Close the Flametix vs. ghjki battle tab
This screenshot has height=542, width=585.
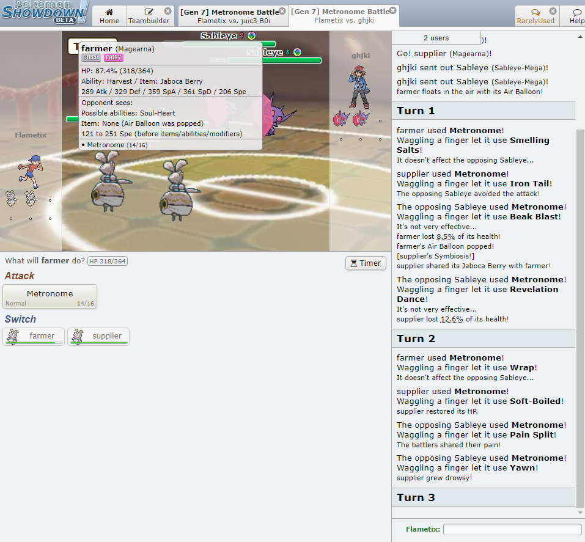pos(393,10)
